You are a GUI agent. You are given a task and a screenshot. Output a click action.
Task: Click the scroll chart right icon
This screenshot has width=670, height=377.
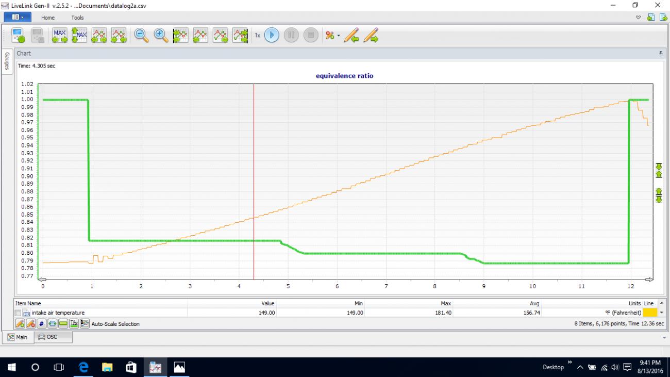coord(221,36)
